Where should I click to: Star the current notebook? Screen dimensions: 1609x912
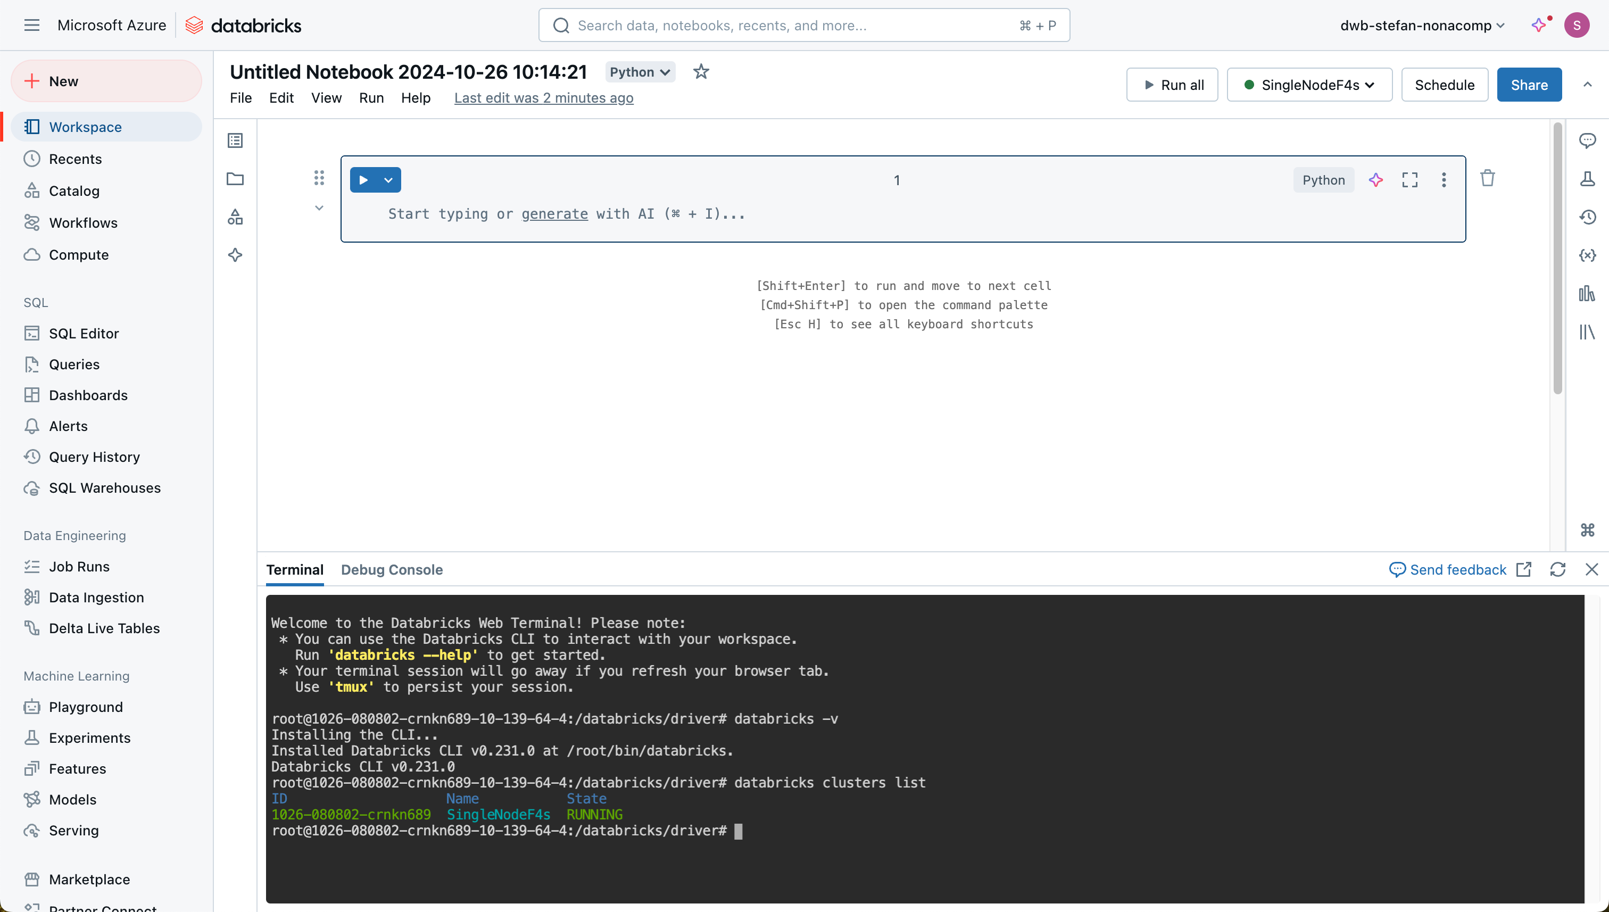pos(701,71)
